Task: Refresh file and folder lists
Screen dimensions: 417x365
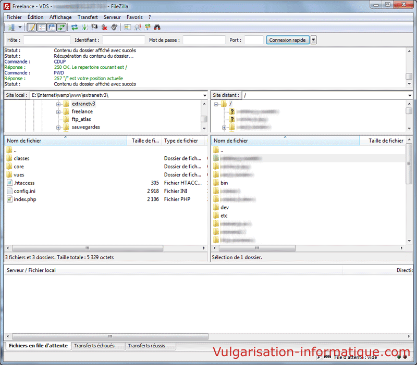Action: coord(75,27)
